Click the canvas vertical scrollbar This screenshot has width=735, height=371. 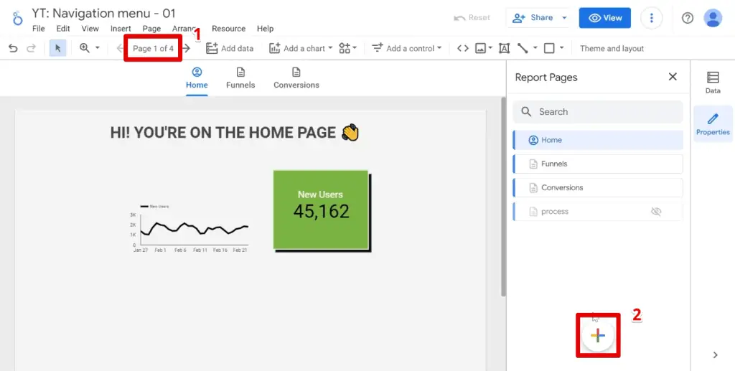click(x=503, y=197)
